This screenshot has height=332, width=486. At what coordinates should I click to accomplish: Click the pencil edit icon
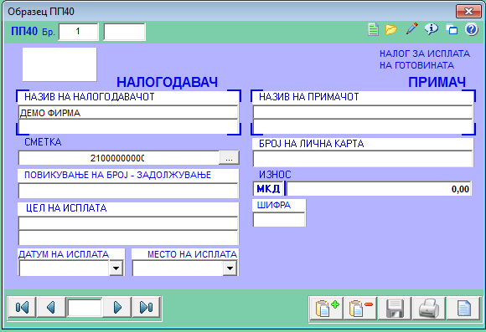pyautogui.click(x=411, y=29)
